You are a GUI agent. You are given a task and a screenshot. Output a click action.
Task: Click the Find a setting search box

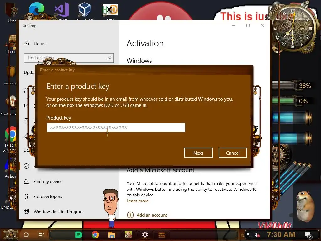[69, 58]
